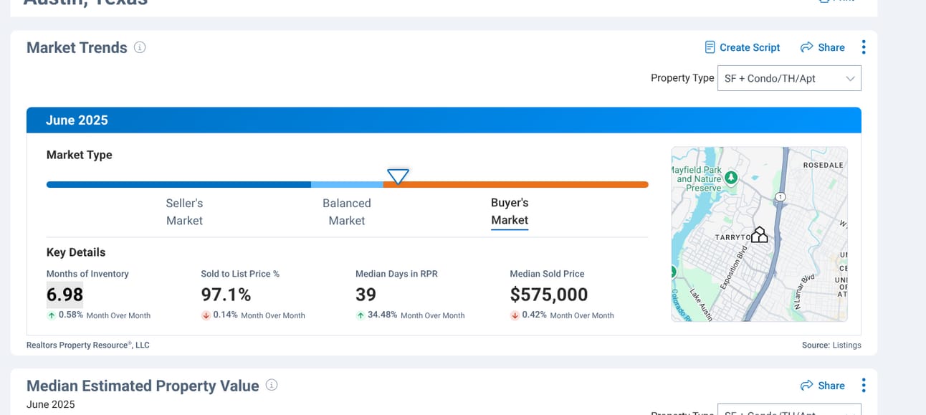Click the $575,000 median sold price

tap(549, 295)
